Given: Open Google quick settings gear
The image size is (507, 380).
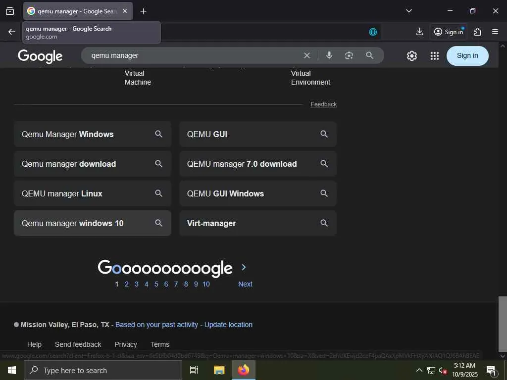Looking at the screenshot, I should click(x=411, y=56).
